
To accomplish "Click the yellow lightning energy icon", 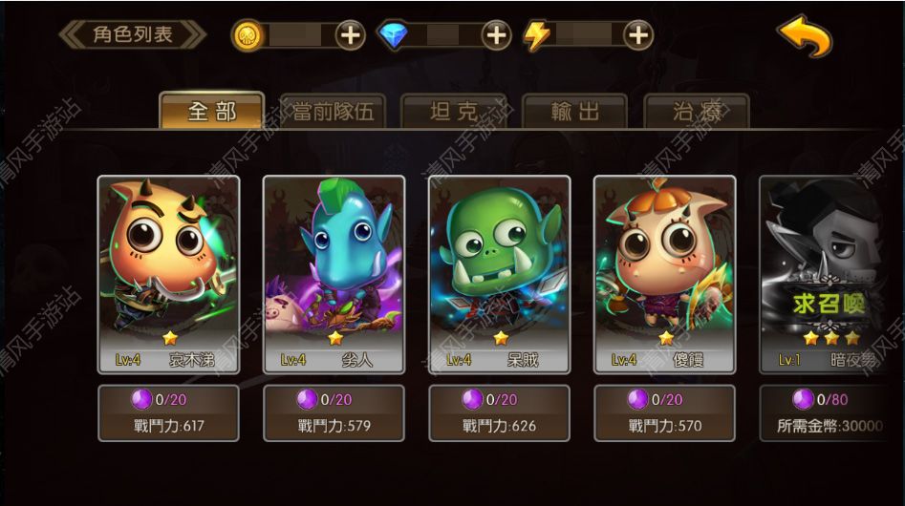I will [x=537, y=35].
